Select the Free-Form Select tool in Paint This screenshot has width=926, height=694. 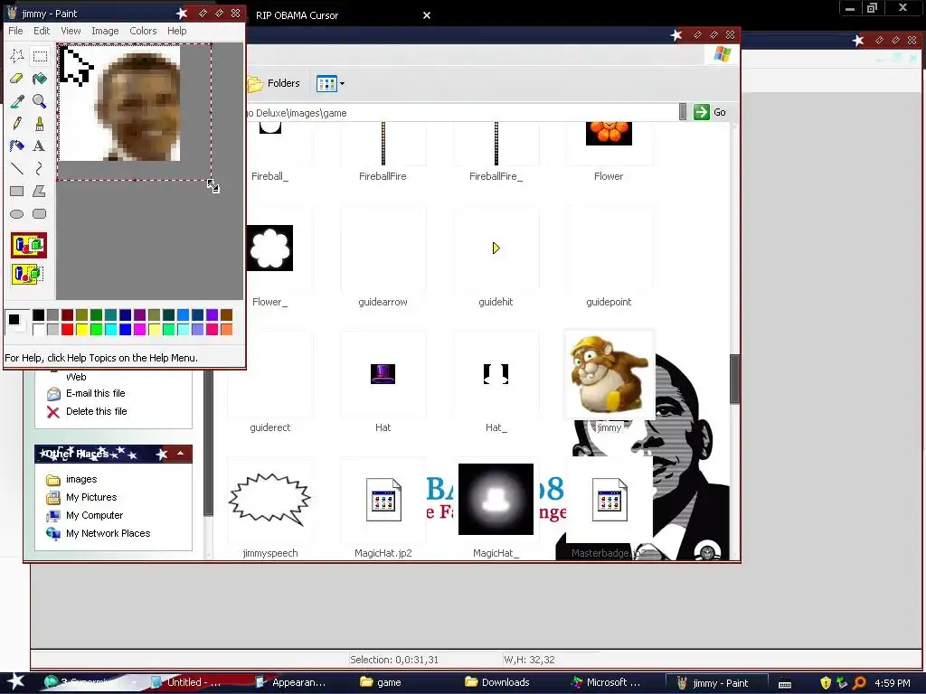click(17, 56)
